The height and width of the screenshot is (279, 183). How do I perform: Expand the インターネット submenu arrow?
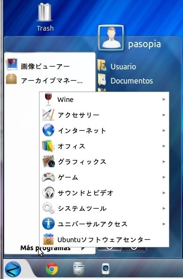point(164,131)
